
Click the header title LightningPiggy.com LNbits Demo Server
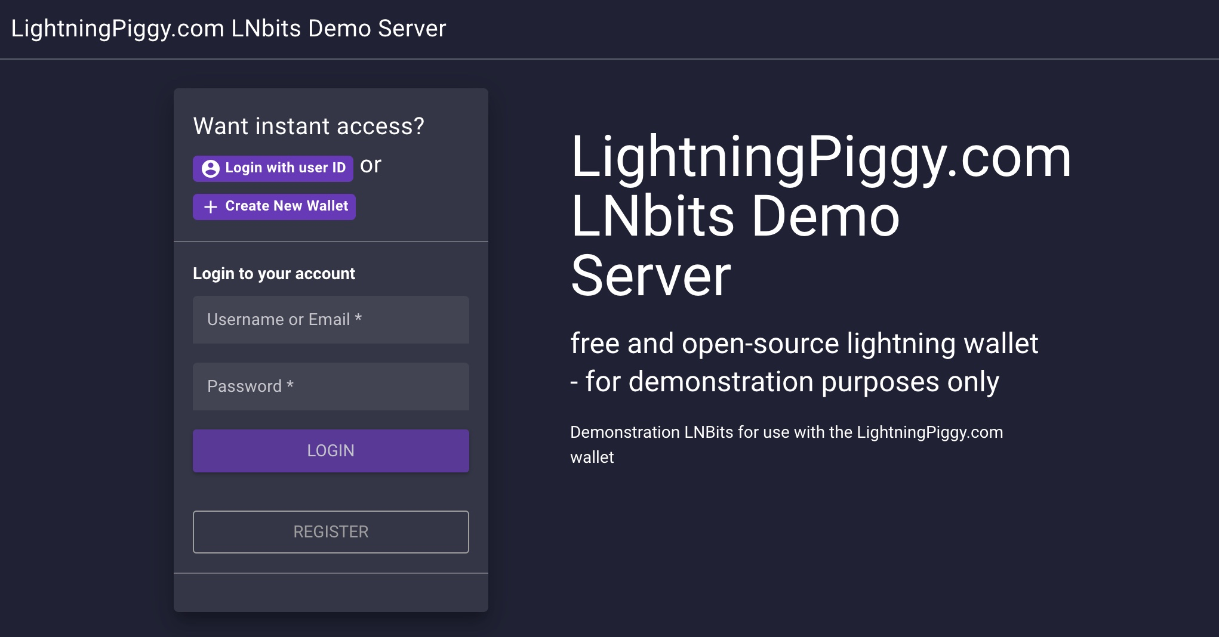click(x=229, y=29)
